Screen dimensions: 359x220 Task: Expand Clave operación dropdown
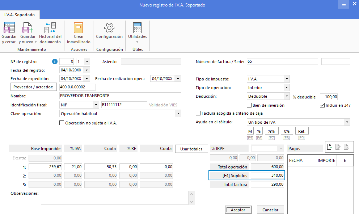pos(178,114)
